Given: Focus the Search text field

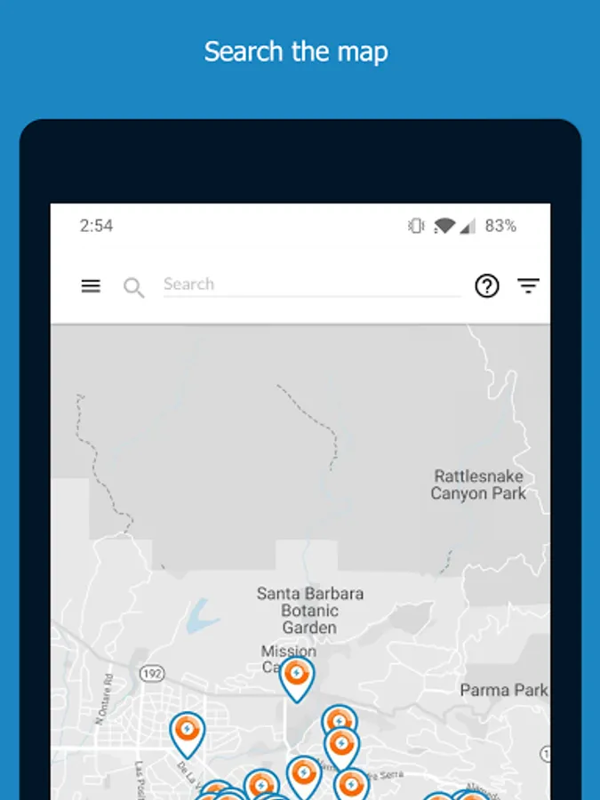Looking at the screenshot, I should 312,284.
